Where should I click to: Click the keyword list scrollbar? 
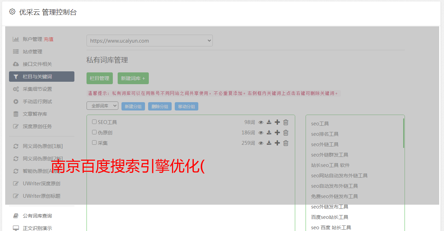tap(404, 133)
